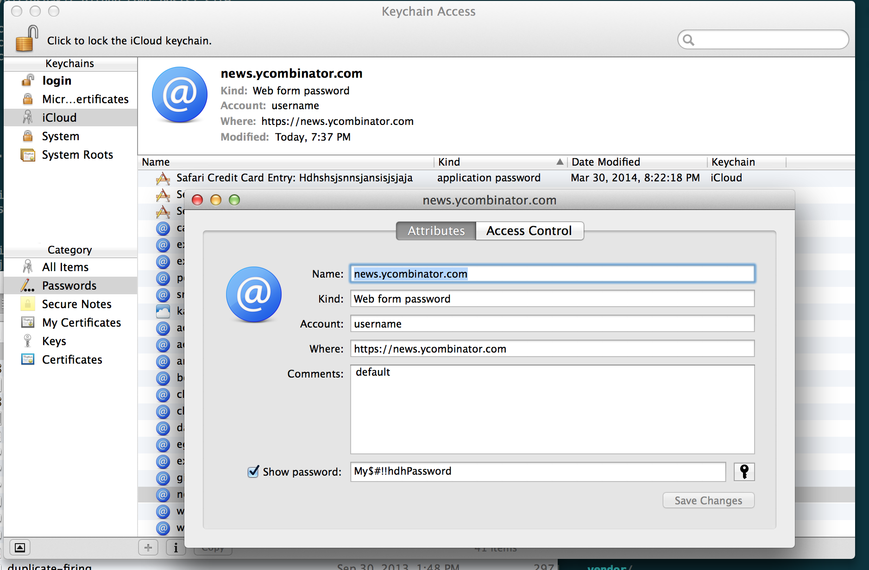
Task: Click the Kind field showing Web form password
Action: pyautogui.click(x=552, y=299)
